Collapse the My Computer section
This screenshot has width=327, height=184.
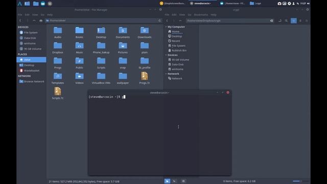tap(166, 27)
